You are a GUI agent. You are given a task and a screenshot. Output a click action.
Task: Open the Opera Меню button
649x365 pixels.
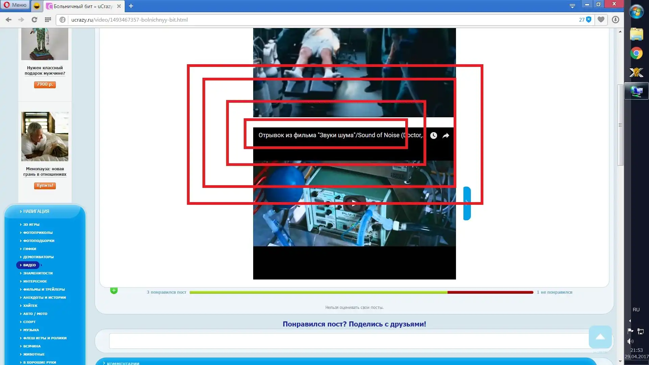coord(15,5)
